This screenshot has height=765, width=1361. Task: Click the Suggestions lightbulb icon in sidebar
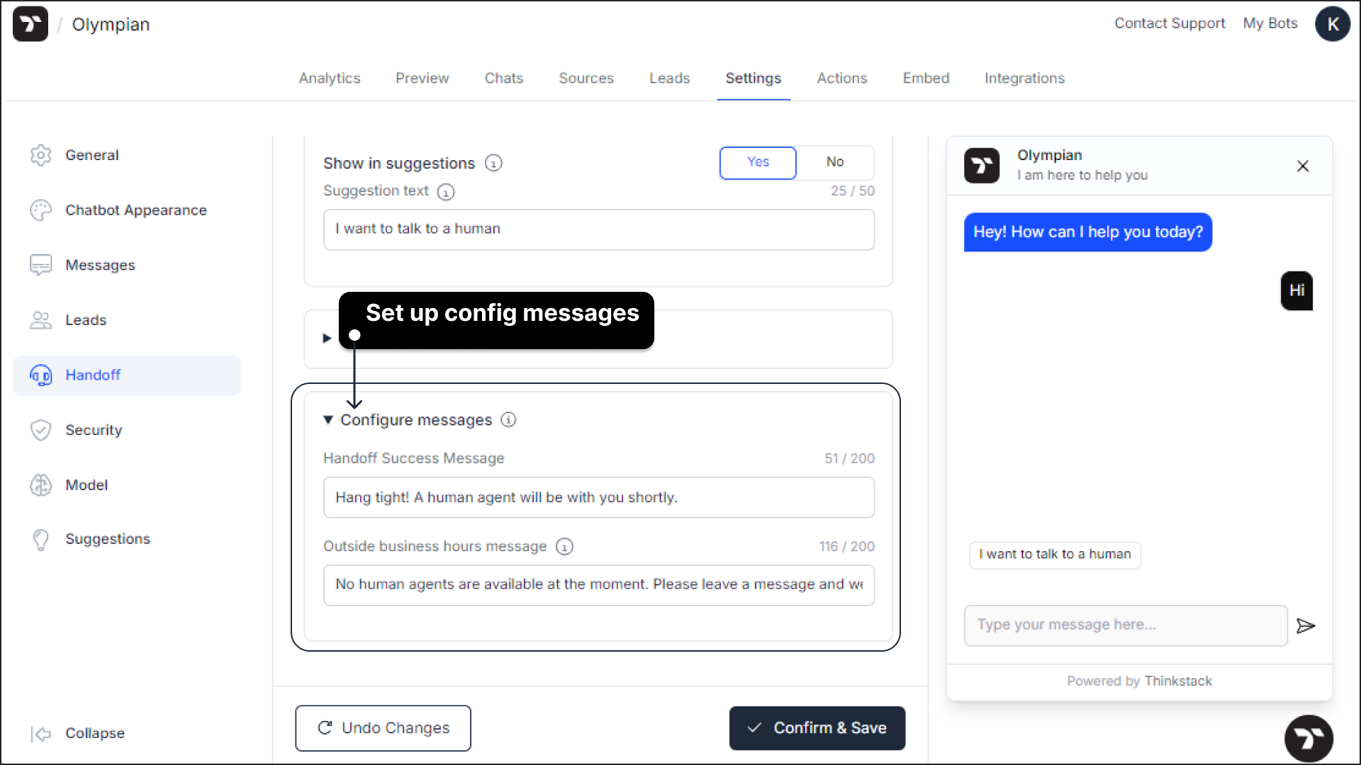coord(41,539)
